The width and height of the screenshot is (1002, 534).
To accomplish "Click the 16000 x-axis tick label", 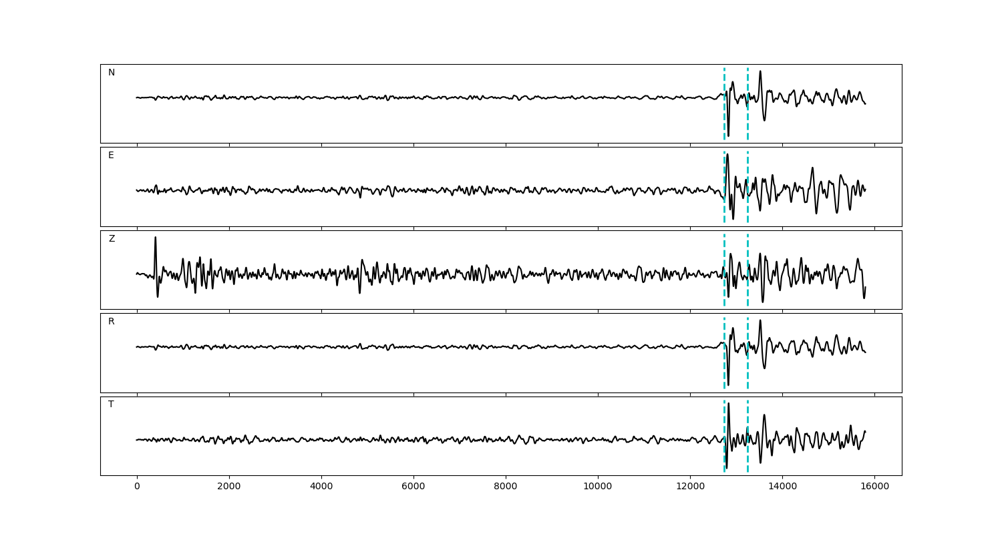I will [874, 487].
